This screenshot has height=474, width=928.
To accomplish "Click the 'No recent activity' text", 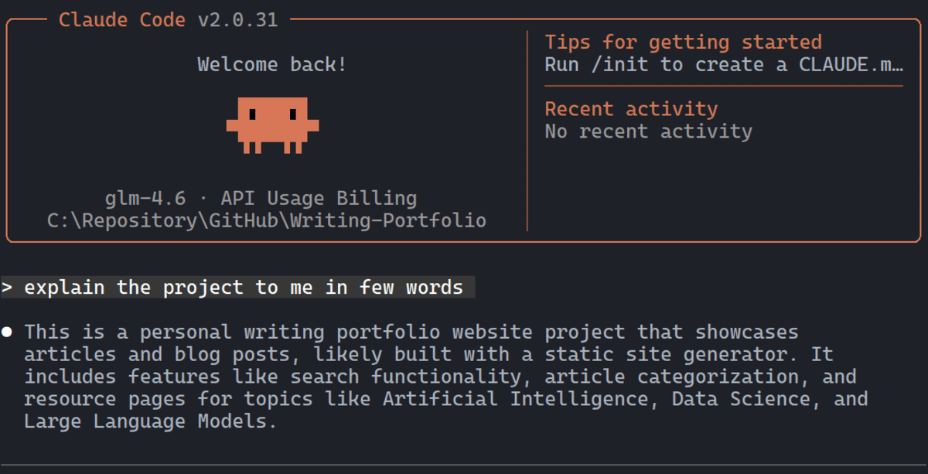I will pyautogui.click(x=648, y=131).
